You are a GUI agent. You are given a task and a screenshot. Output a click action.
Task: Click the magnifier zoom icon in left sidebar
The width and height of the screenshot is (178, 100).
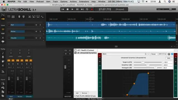pos(3,15)
